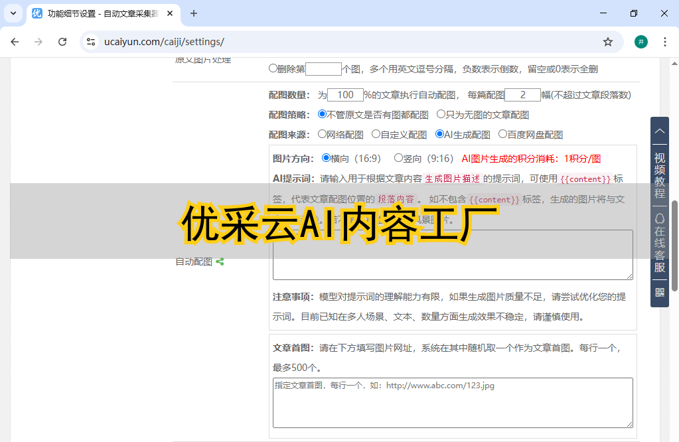Screen dimensions: 679x442
Task: Go back to the previous page
Action: pos(15,42)
